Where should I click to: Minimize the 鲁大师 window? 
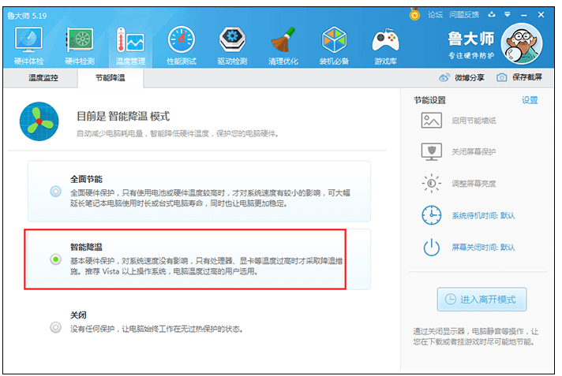click(x=524, y=15)
